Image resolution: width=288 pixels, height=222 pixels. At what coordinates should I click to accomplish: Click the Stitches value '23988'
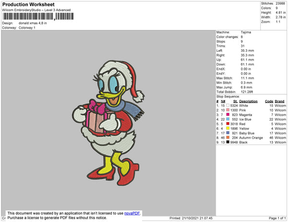pos(280,3)
